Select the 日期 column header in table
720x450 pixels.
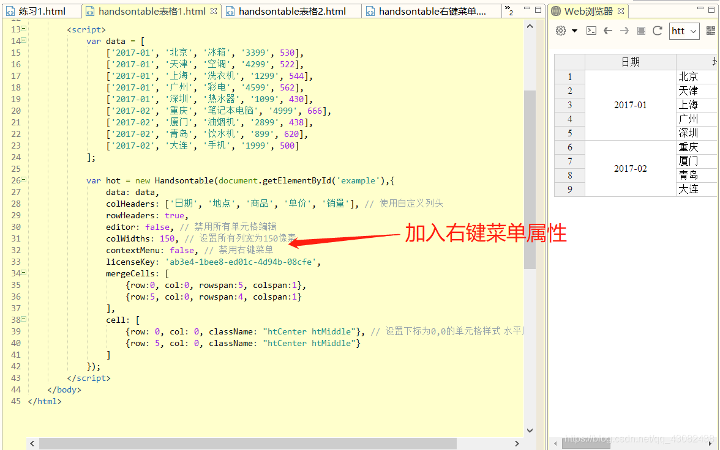tap(631, 62)
